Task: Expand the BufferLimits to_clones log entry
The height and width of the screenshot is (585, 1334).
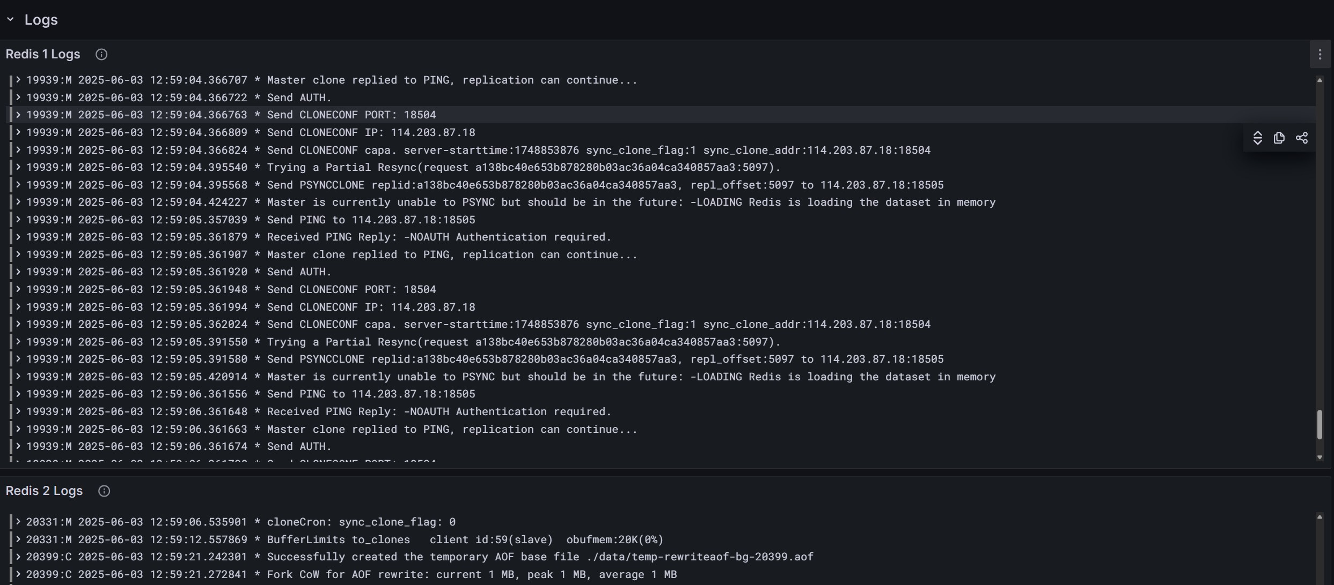Action: point(18,539)
